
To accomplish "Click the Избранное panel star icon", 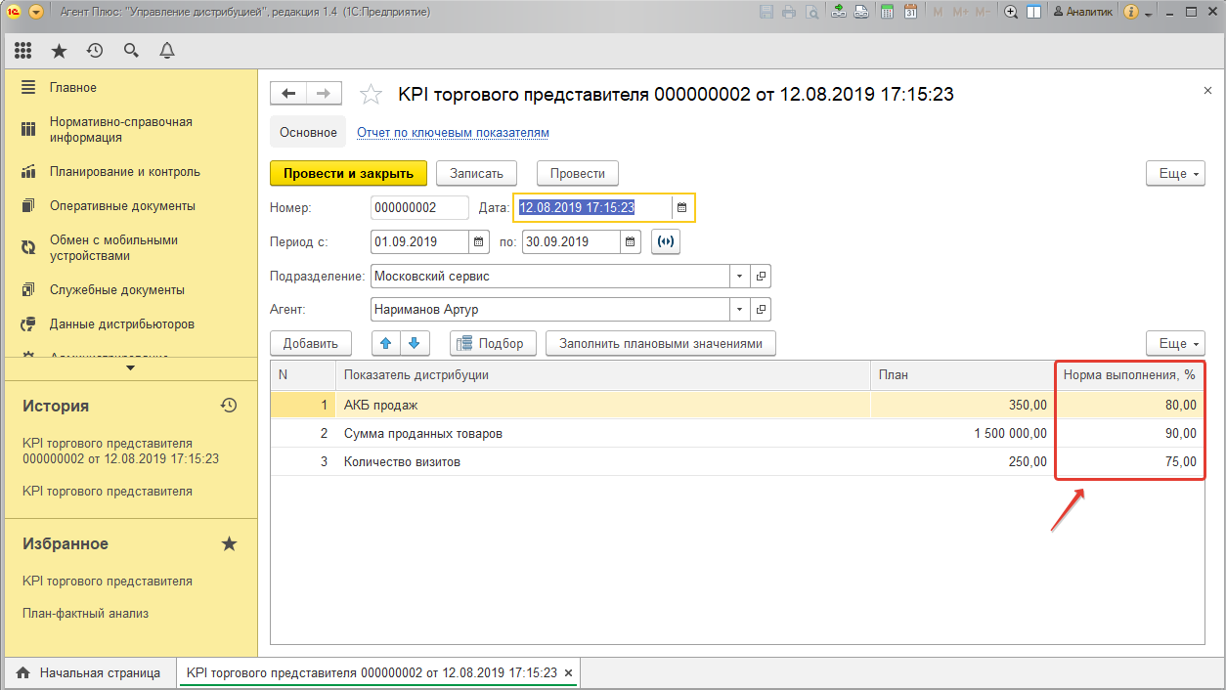I will tap(229, 543).
